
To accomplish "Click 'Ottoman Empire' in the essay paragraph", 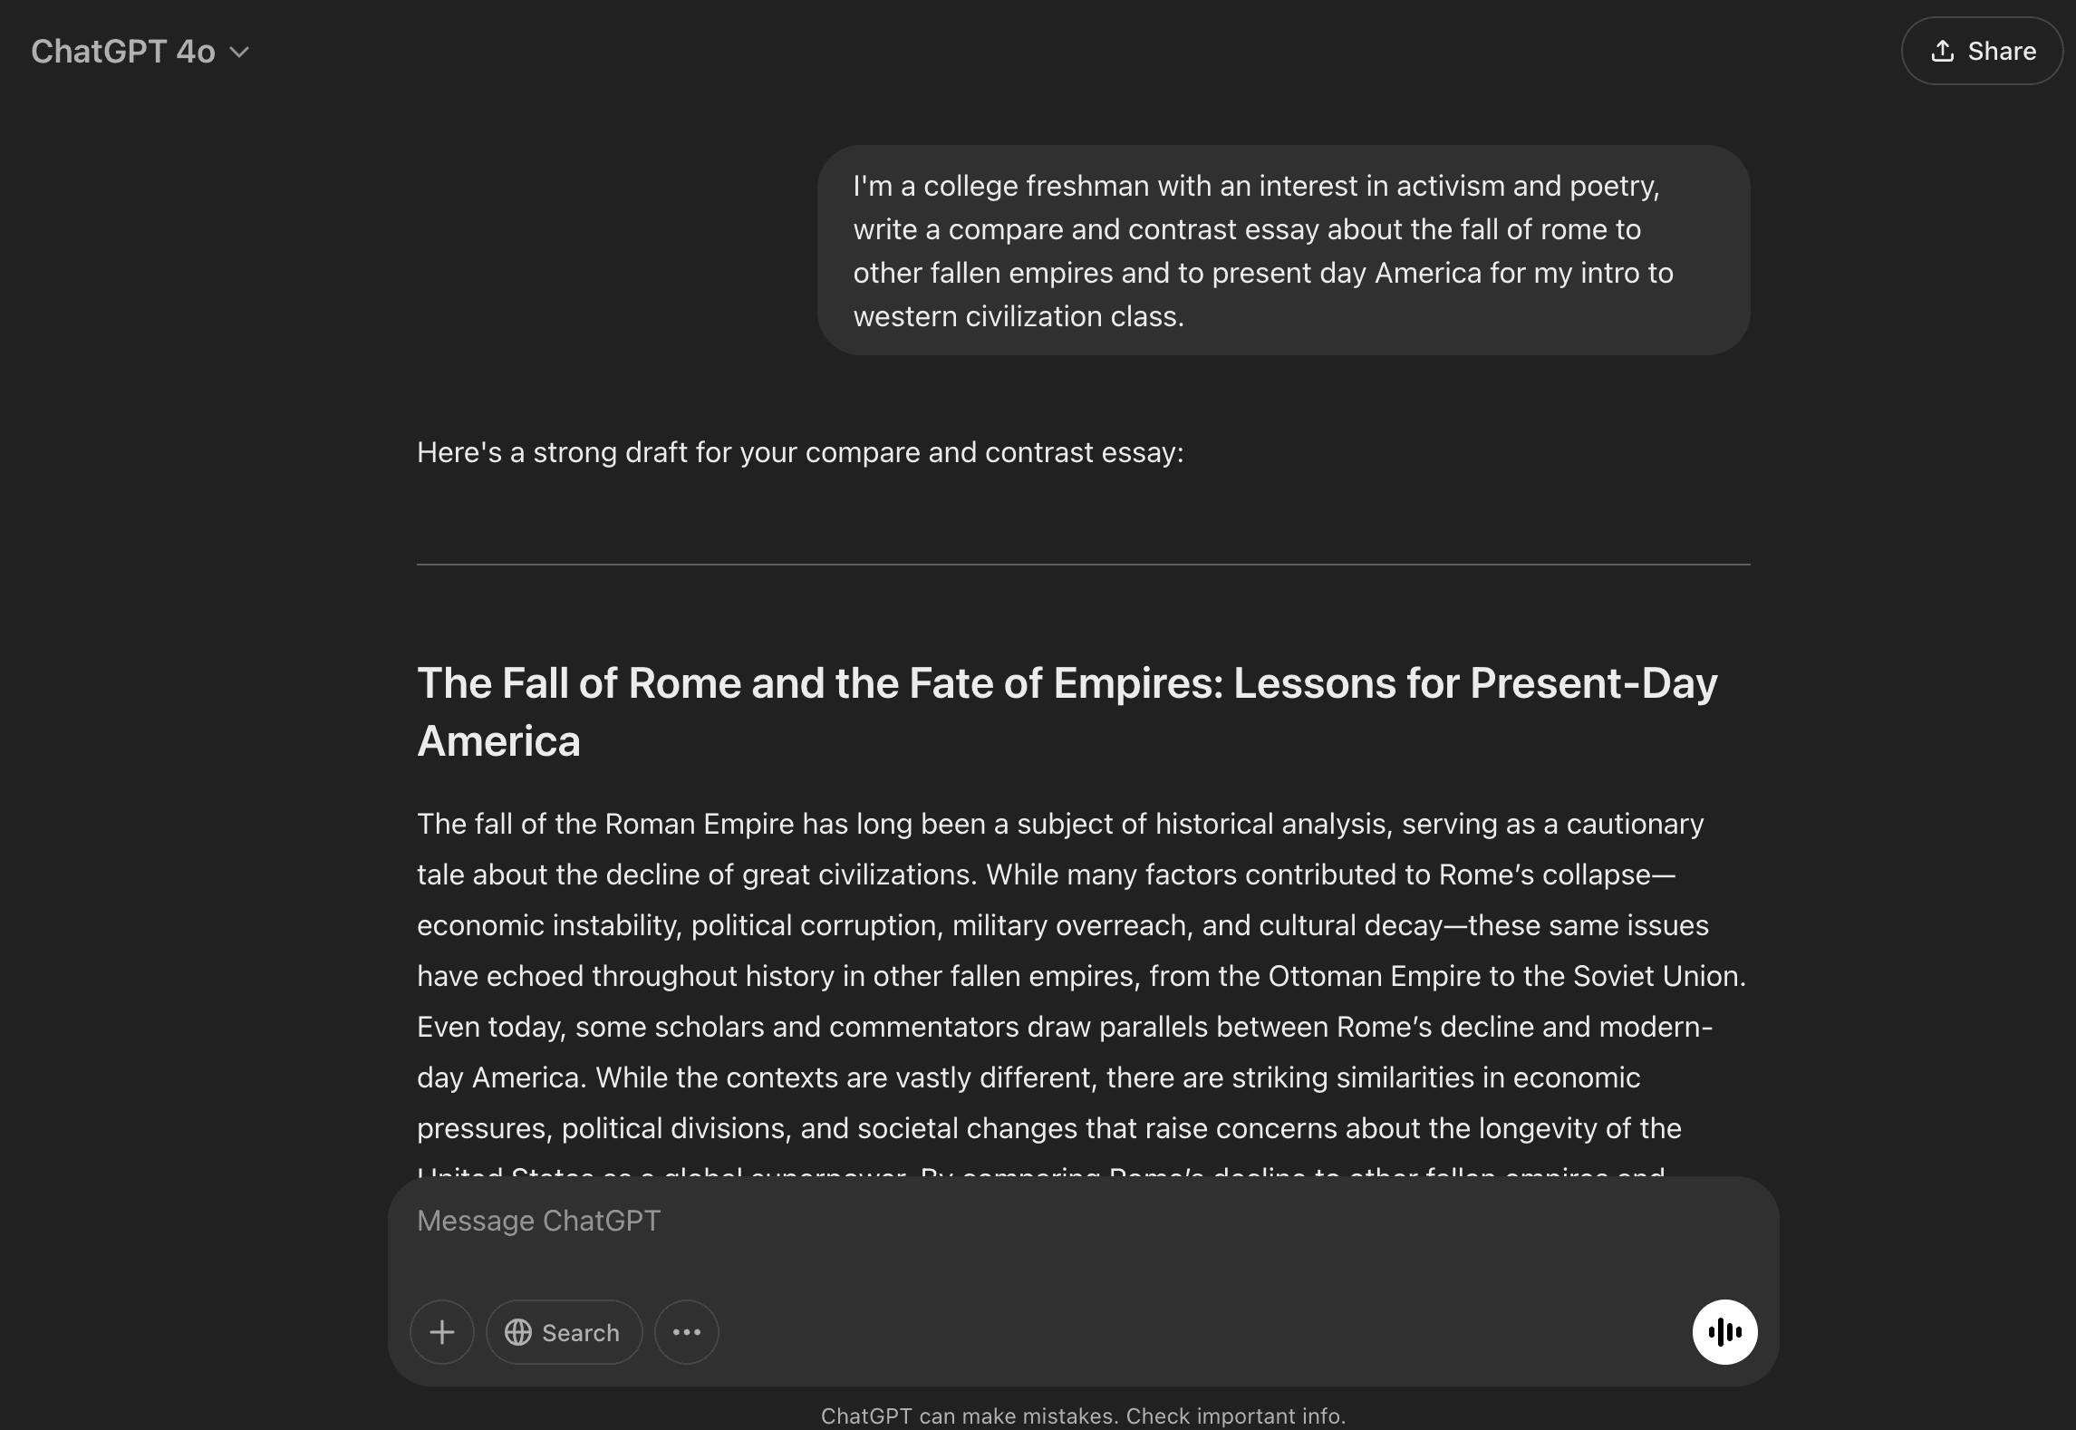I will click(x=1370, y=976).
